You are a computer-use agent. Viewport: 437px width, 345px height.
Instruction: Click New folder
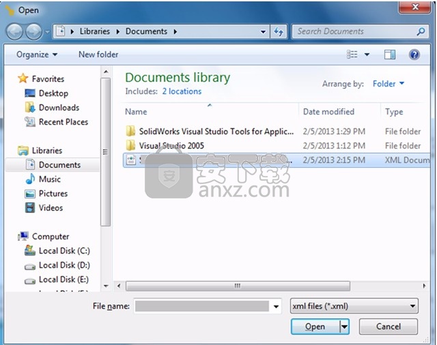click(98, 55)
